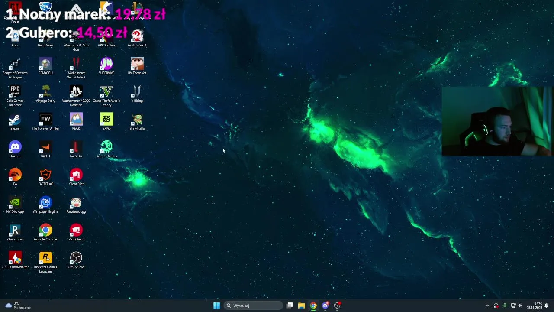The height and width of the screenshot is (312, 554).
Task: Open CPUID HWMonitor shortcut
Action: tap(15, 260)
